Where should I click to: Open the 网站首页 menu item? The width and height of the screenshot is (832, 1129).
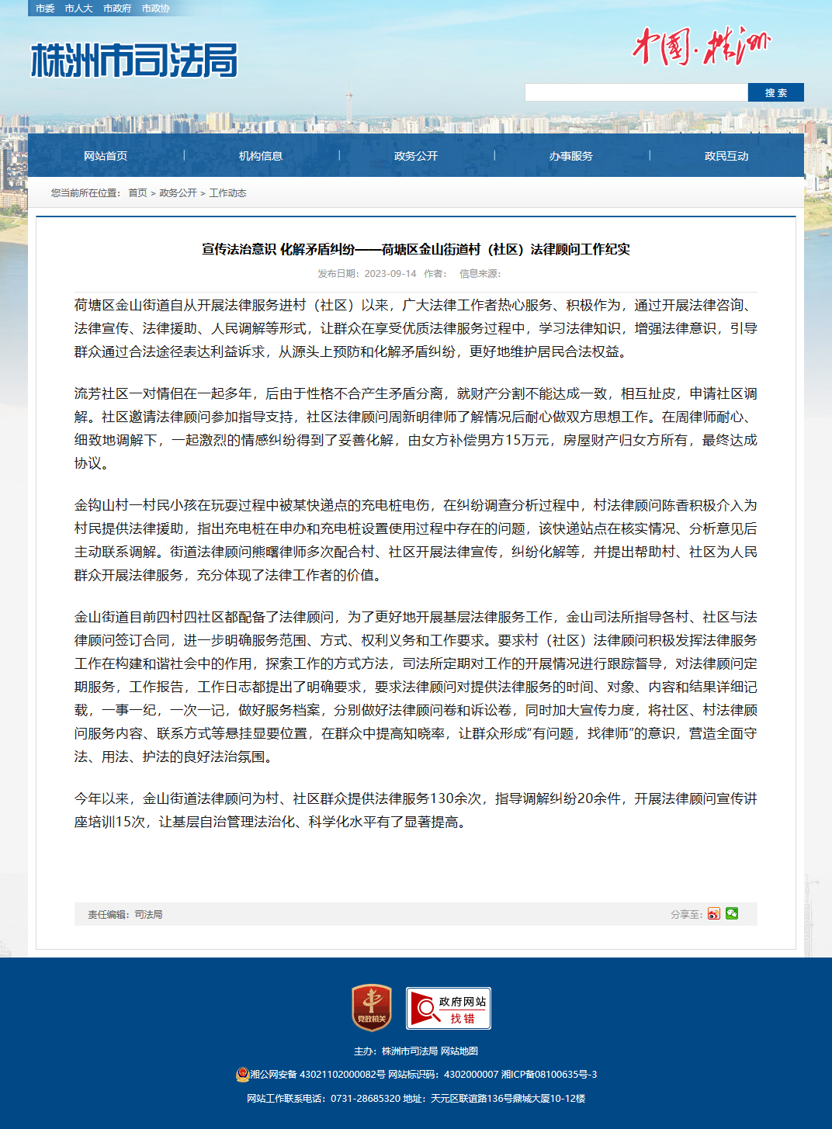pos(106,156)
